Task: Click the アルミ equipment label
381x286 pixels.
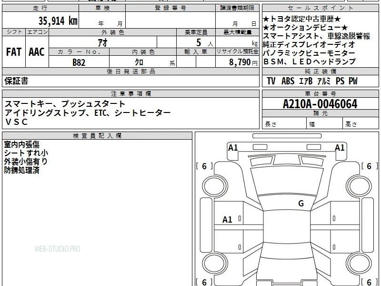Action: click(x=324, y=81)
